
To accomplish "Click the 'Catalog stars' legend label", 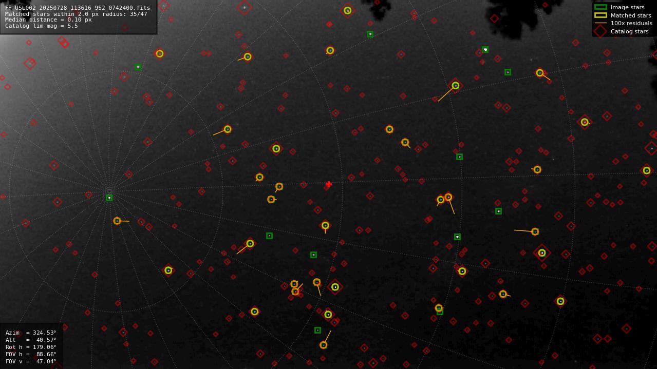I will pyautogui.click(x=629, y=31).
